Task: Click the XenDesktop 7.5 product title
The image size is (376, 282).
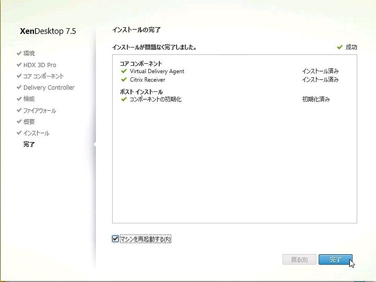Action: point(48,31)
